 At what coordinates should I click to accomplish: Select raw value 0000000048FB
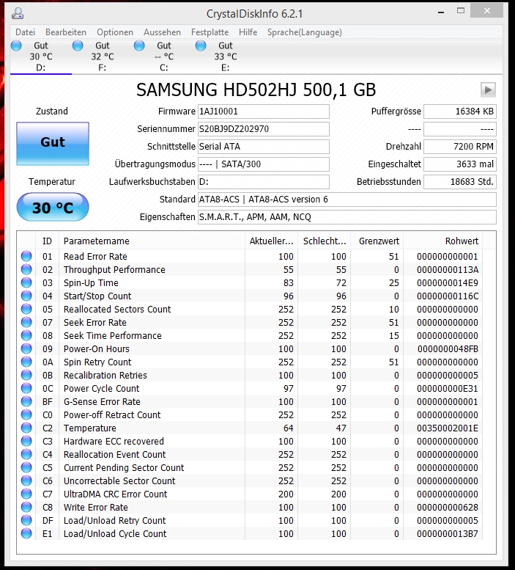point(448,349)
